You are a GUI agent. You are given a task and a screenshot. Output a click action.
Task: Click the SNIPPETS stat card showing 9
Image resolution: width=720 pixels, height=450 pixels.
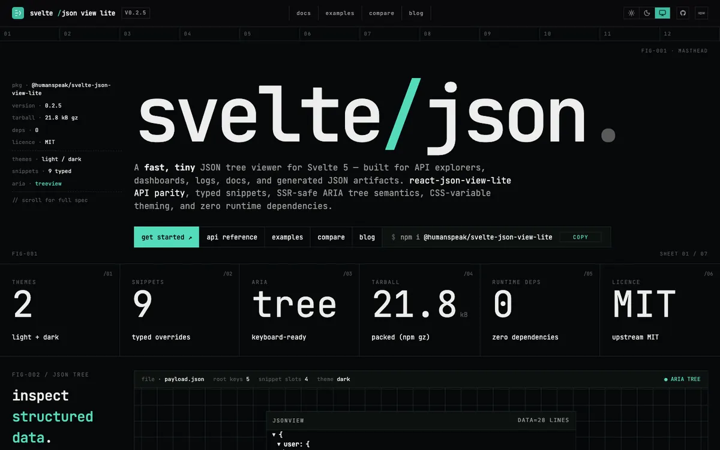coord(179,310)
